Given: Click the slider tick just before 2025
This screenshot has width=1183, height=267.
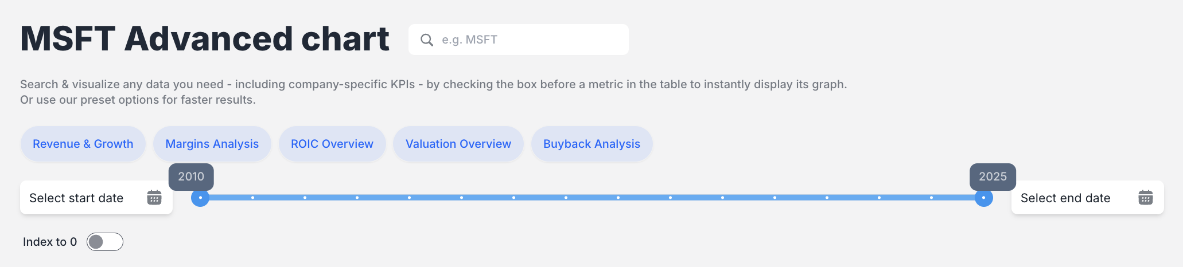Looking at the screenshot, I should tap(931, 198).
